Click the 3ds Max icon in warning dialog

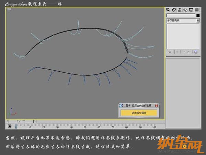(x=121, y=105)
